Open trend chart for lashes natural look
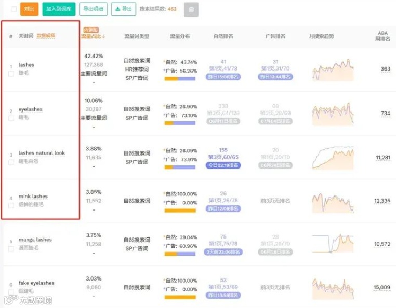 click(333, 158)
